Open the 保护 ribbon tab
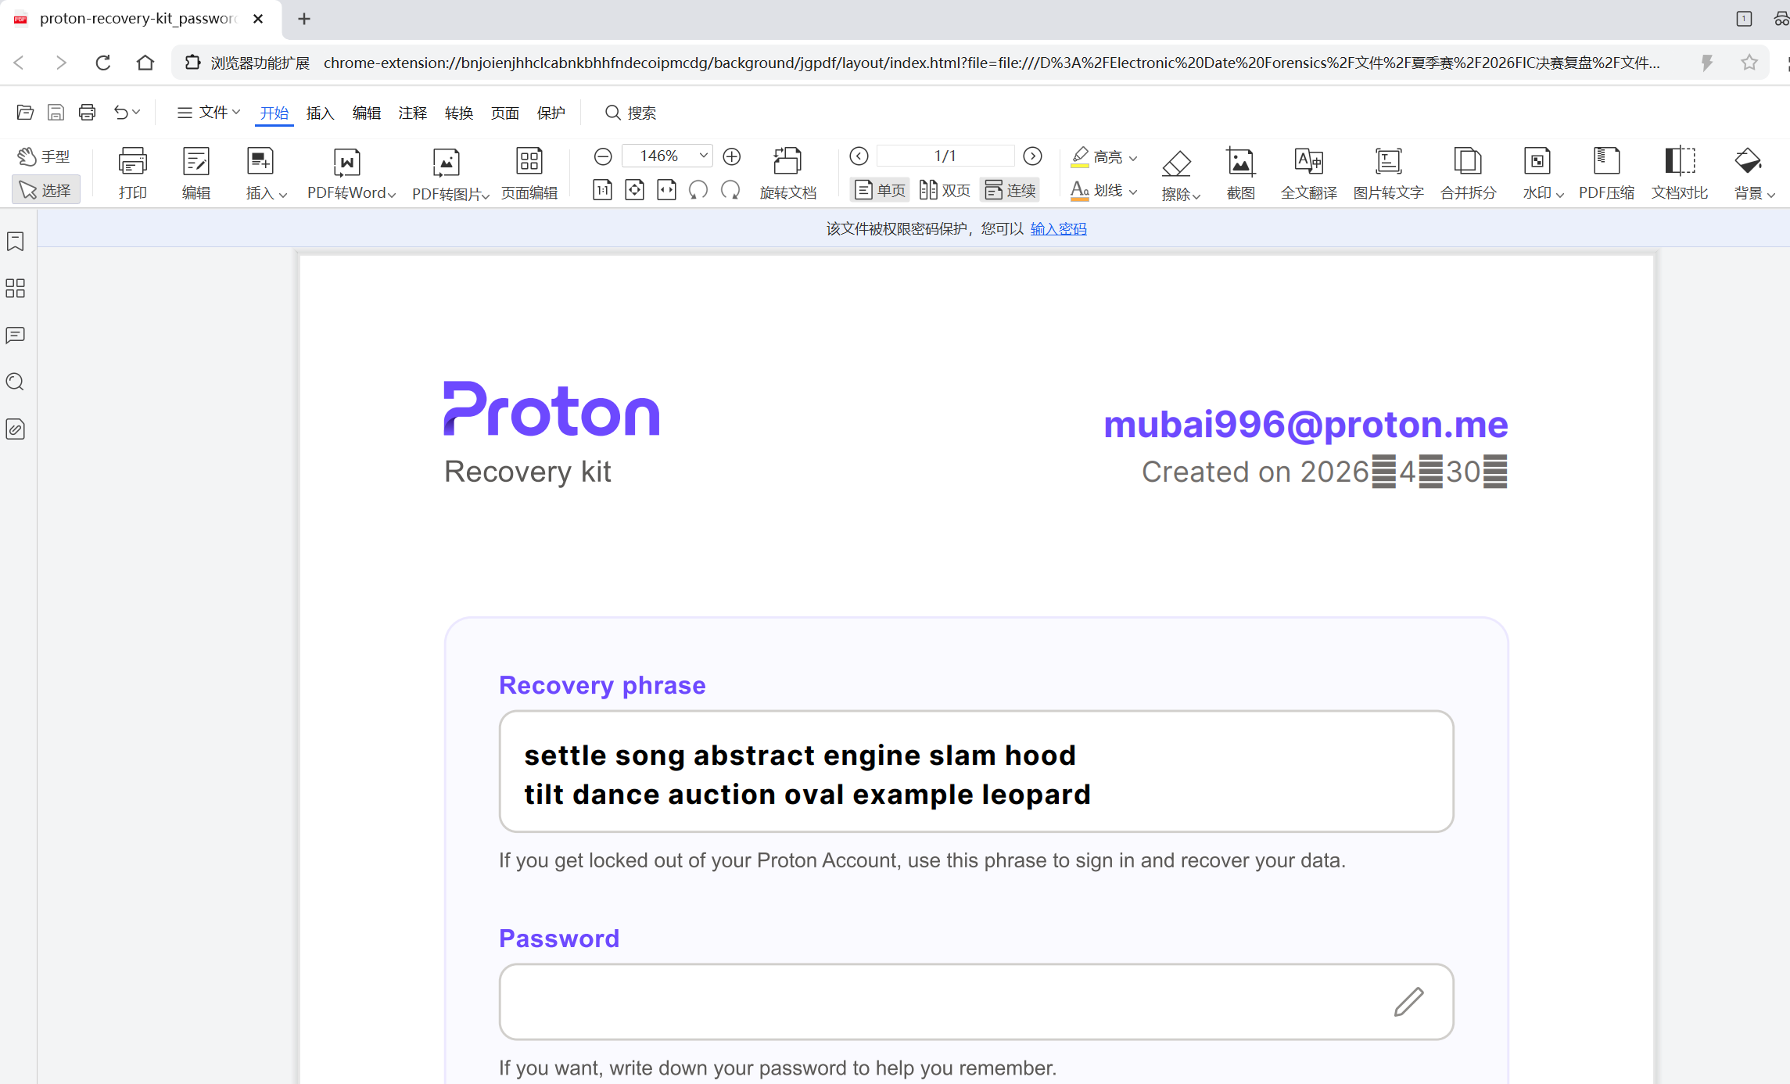Image resolution: width=1790 pixels, height=1084 pixels. pyautogui.click(x=551, y=113)
